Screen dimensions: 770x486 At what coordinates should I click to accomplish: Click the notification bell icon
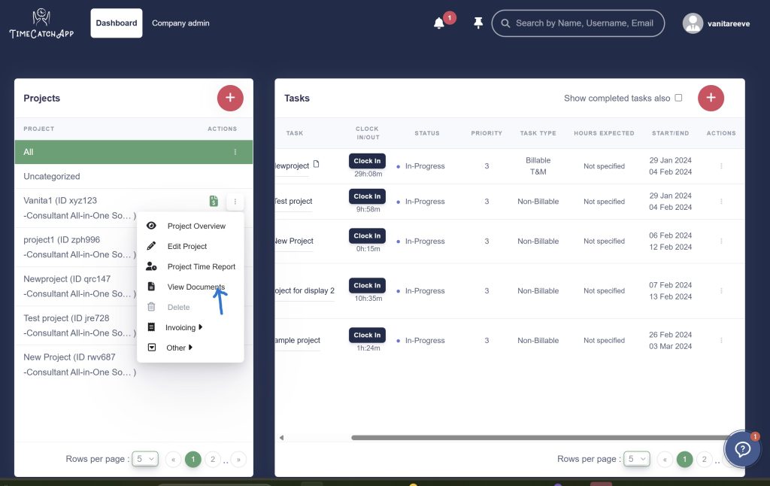(x=439, y=23)
